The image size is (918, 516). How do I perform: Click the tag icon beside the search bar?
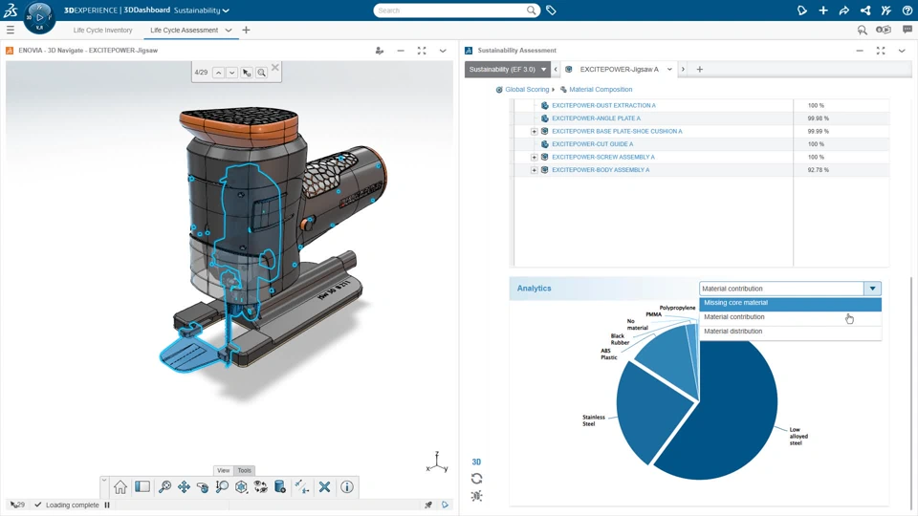coord(551,11)
